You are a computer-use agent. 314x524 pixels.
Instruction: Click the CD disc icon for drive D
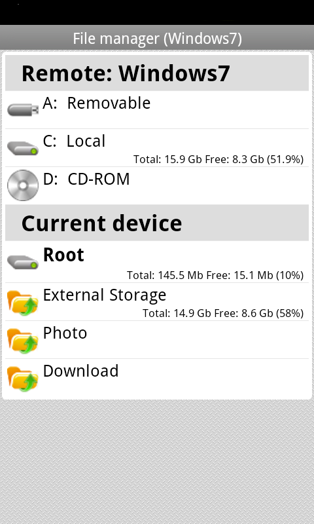tap(23, 185)
